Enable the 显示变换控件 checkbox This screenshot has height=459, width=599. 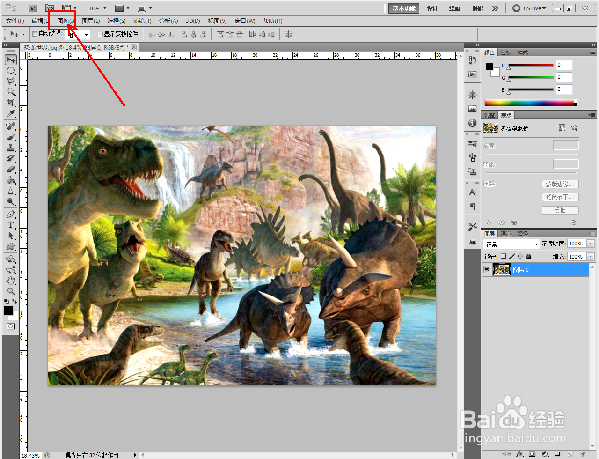100,34
